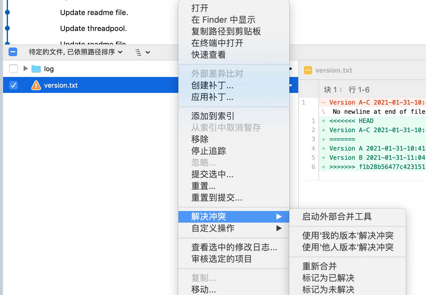Click the log folder icon
This screenshot has width=426, height=295.
[36, 69]
